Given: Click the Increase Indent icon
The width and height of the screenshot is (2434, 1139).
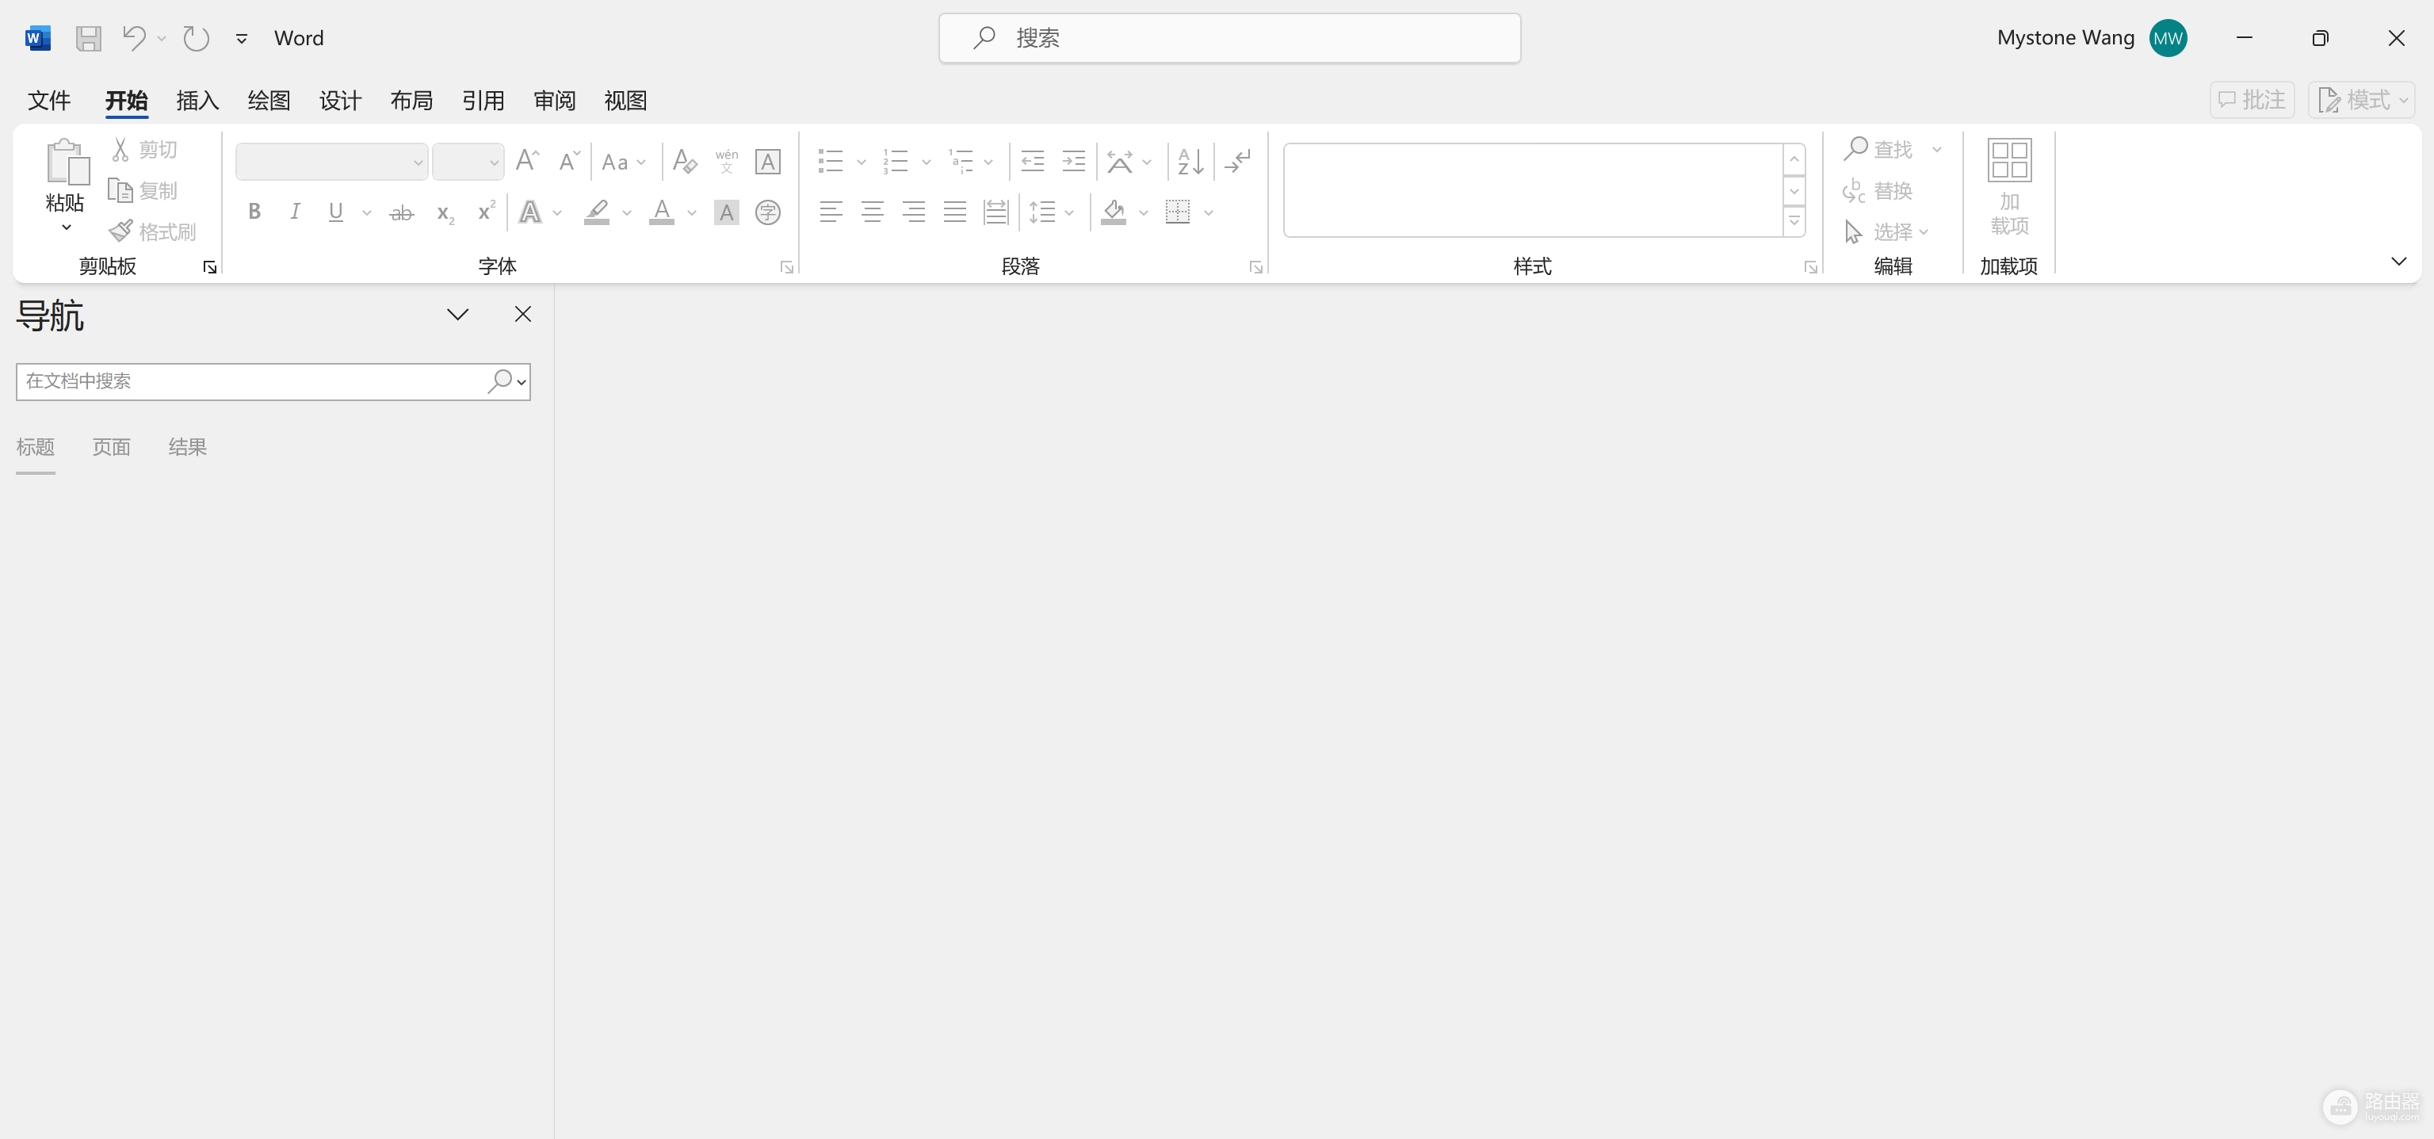Looking at the screenshot, I should pyautogui.click(x=1073, y=162).
